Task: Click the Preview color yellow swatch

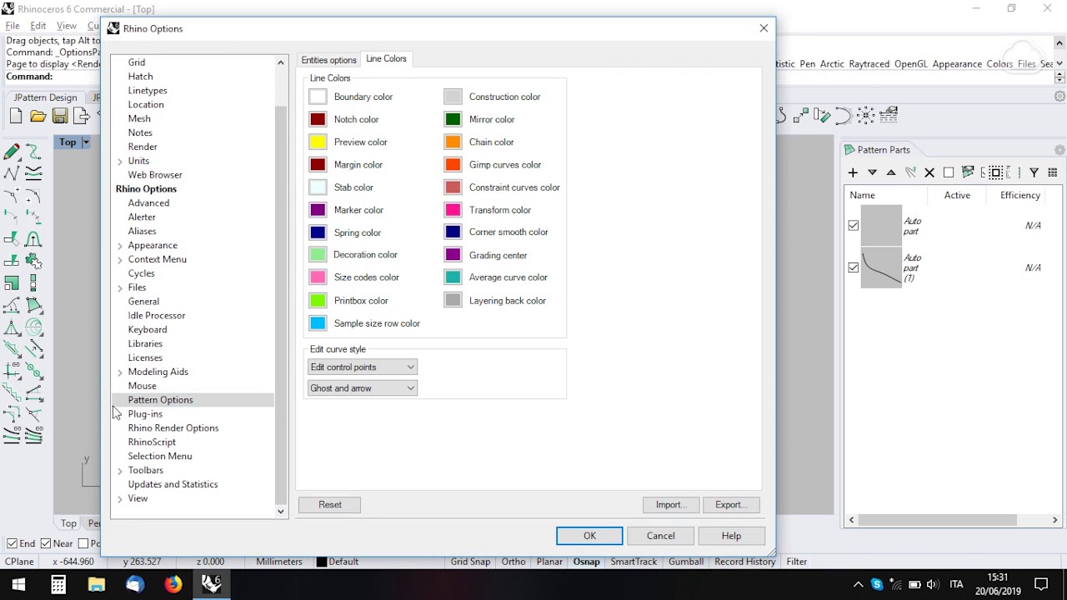Action: tap(318, 142)
